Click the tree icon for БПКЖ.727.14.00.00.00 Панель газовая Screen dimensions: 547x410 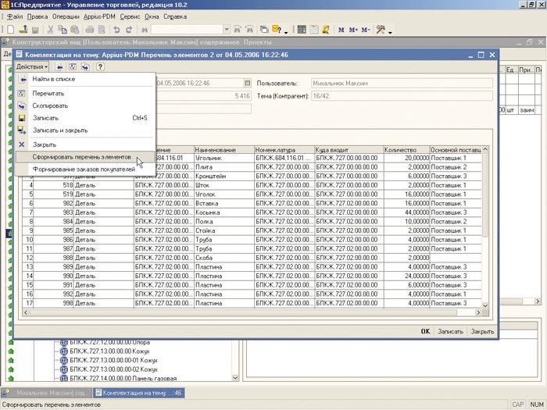63,378
